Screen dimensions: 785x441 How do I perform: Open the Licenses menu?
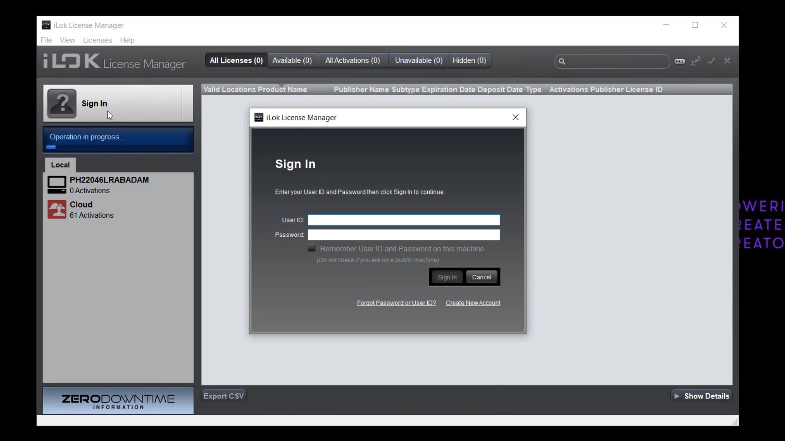(97, 40)
